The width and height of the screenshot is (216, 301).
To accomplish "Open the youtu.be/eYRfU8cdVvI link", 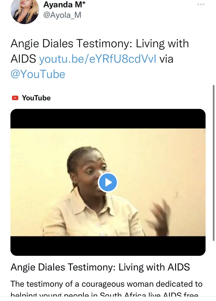I will (x=97, y=59).
